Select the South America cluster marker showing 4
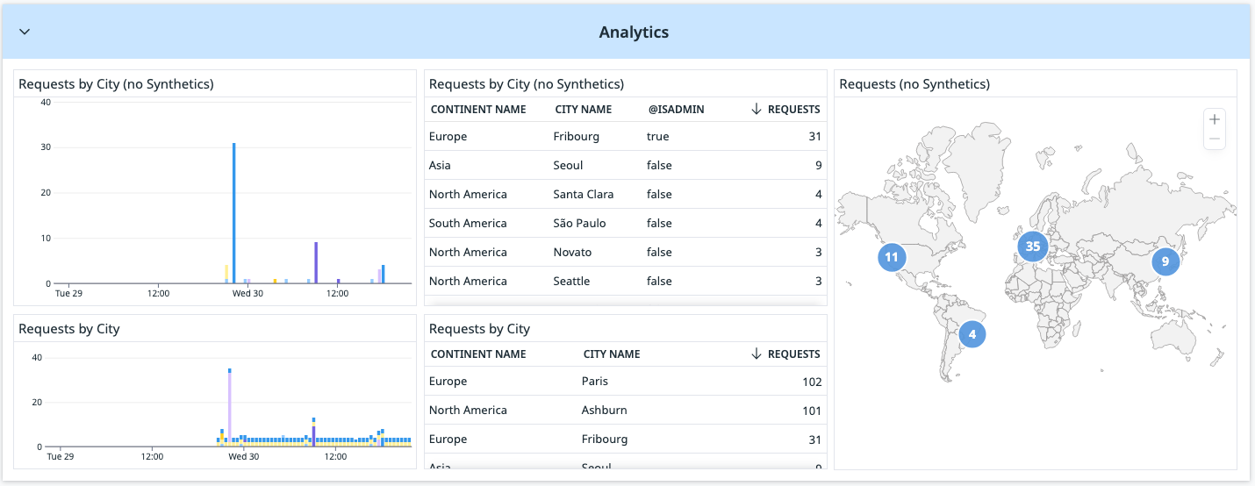 (972, 334)
